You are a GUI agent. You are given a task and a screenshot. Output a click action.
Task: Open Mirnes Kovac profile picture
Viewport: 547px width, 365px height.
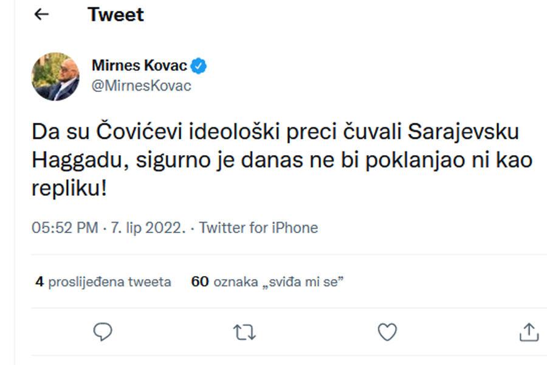click(x=55, y=77)
